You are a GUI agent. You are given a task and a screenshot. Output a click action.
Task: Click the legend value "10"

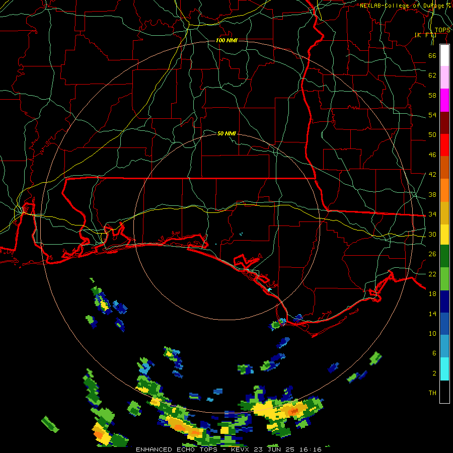(x=432, y=334)
